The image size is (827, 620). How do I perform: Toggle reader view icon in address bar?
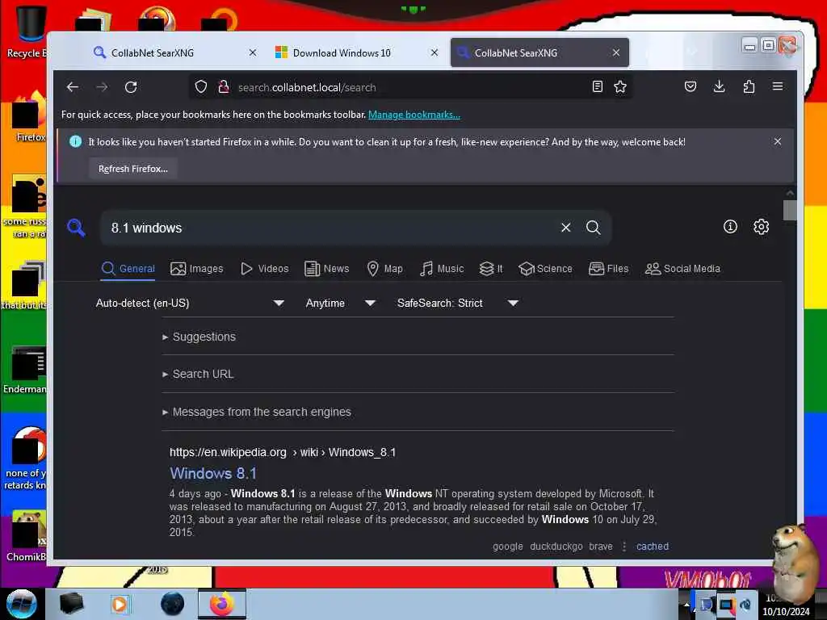coord(597,87)
